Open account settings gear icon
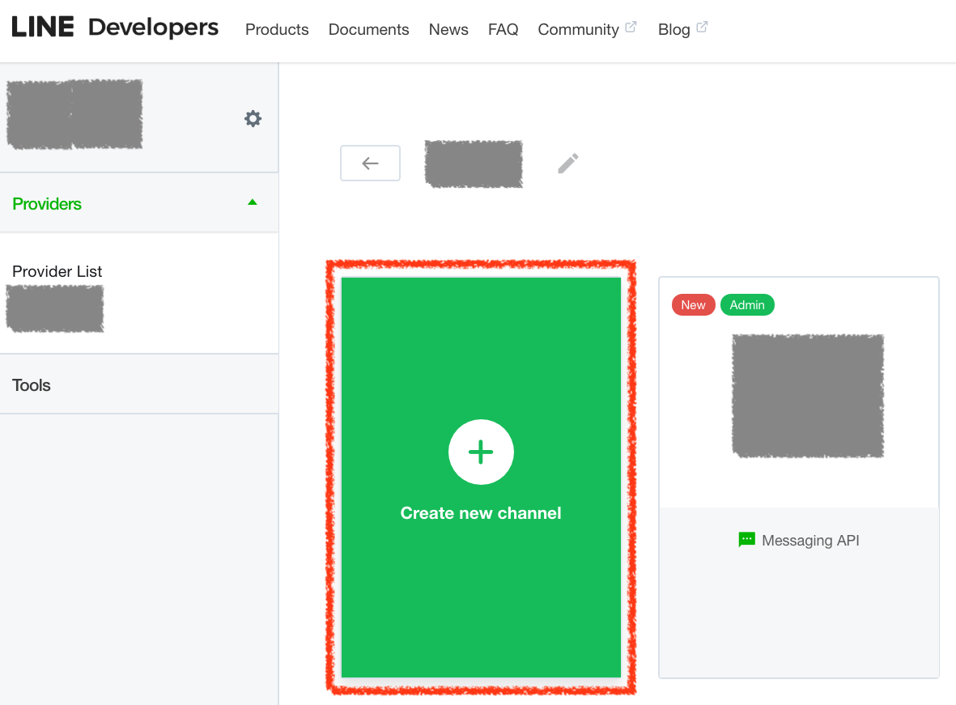 (x=253, y=119)
